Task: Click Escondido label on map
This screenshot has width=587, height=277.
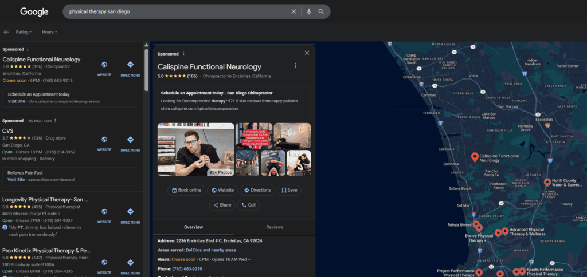Action: [543, 120]
